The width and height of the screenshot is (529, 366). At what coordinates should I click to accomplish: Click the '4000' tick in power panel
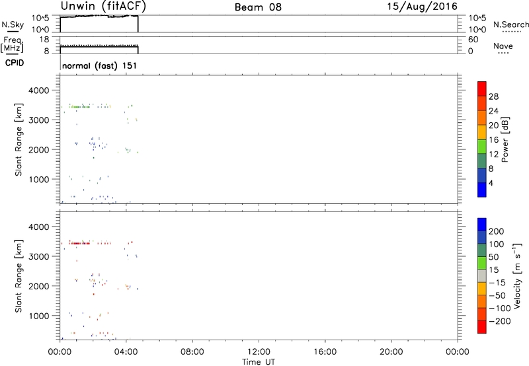[39, 91]
